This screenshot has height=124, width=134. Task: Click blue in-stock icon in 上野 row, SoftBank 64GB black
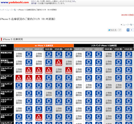click(129, 86)
